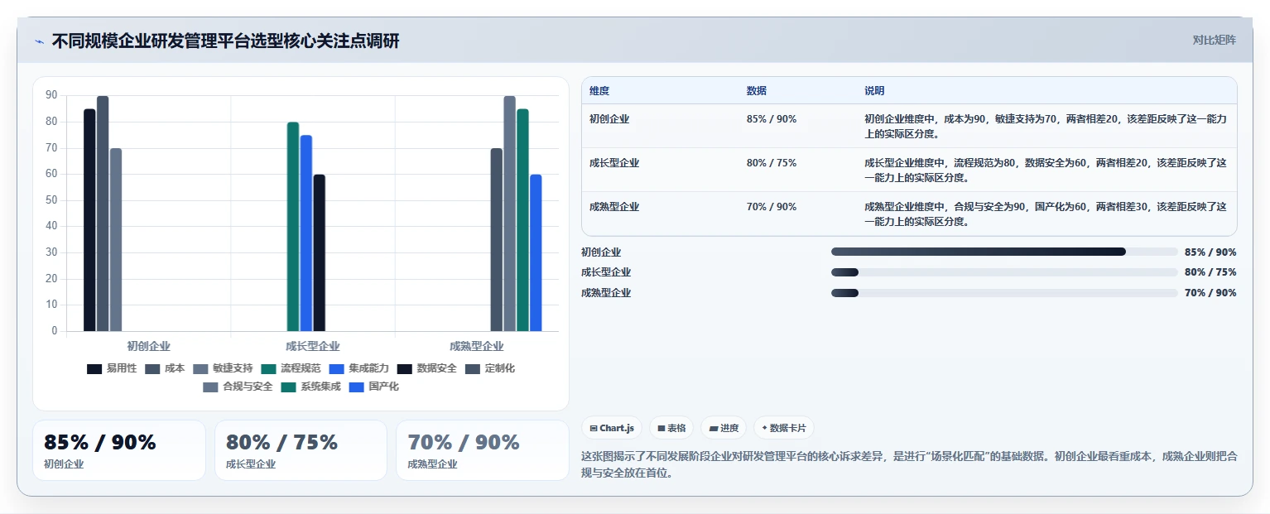Click the green 流程规范 bar for 成长型企业

(293, 227)
